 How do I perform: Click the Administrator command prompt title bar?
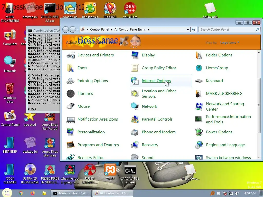click(x=44, y=30)
